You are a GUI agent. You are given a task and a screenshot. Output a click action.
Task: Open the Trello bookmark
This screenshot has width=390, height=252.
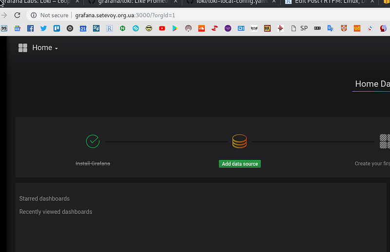point(57,28)
